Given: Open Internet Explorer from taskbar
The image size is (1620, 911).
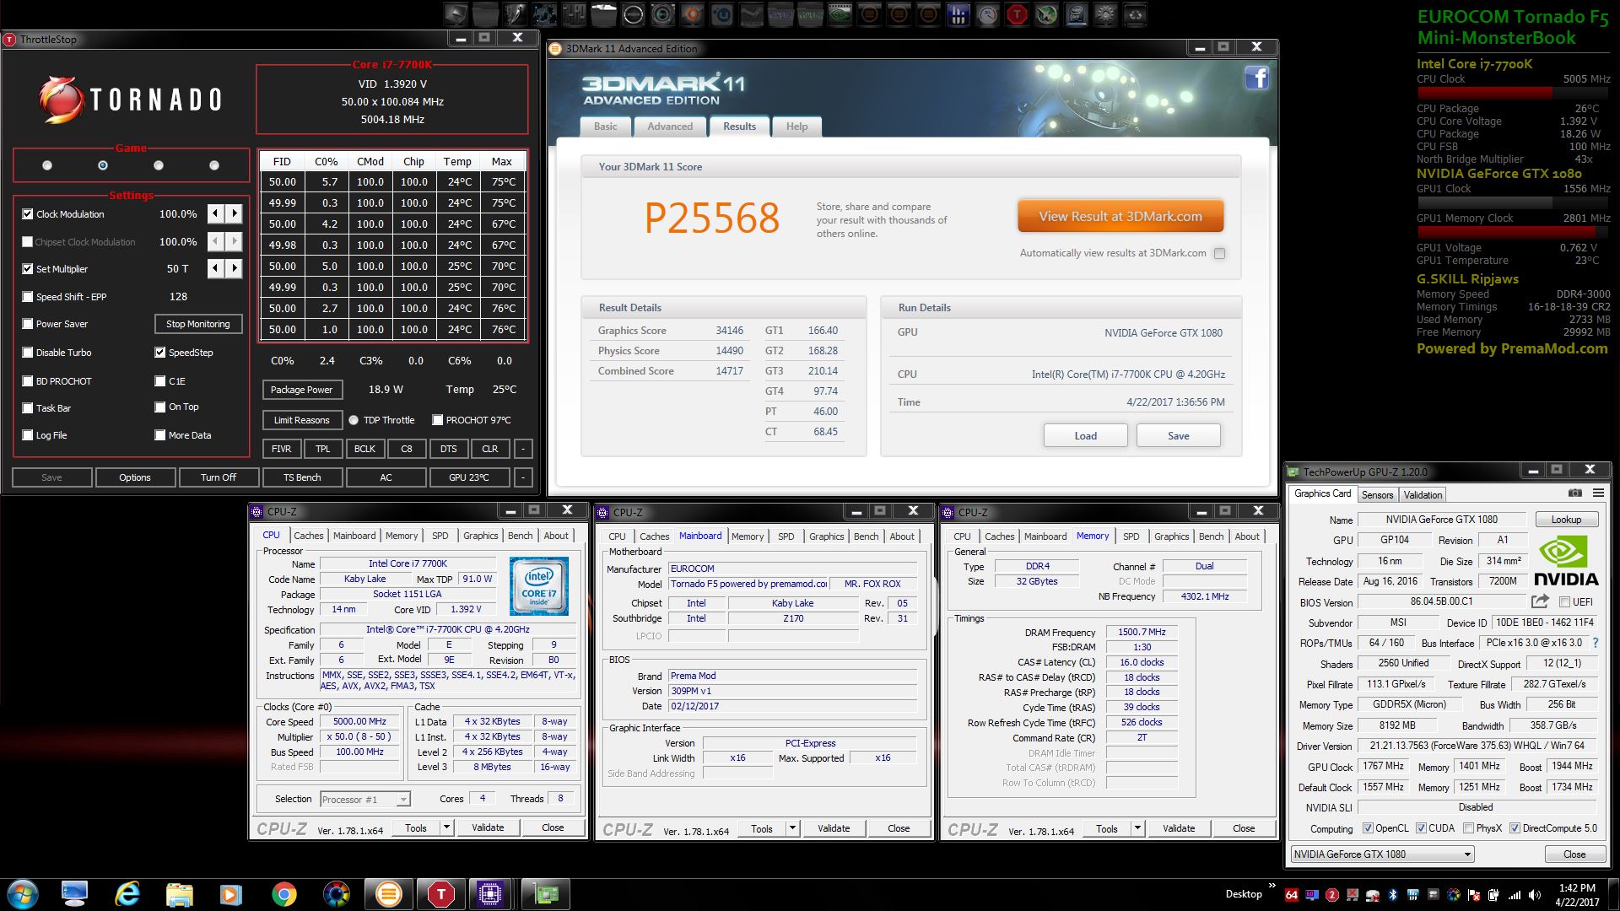Looking at the screenshot, I should pos(127,893).
